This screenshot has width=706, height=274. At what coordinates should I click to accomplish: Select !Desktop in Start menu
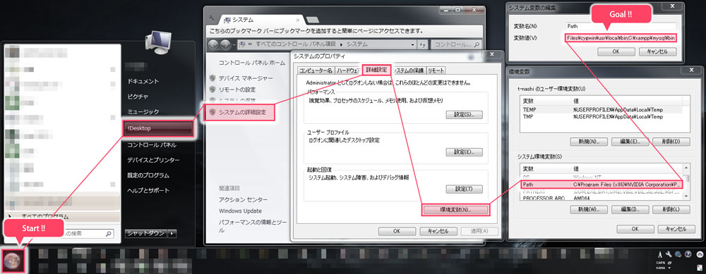159,128
